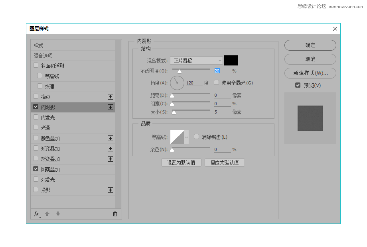This screenshot has width=367, height=247.
Task: Uncheck the 图案叠加 checkbox
Action: (36, 169)
